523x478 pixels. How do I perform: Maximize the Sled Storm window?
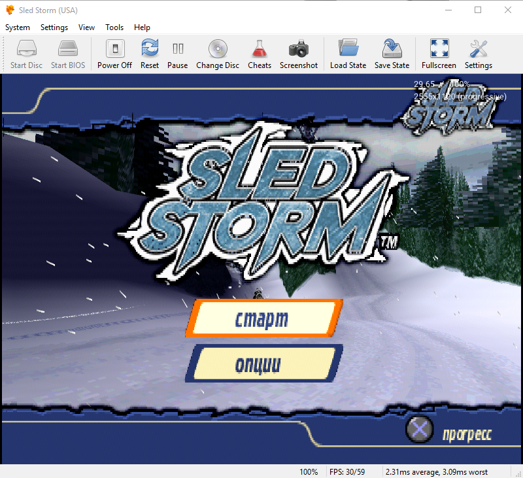[478, 10]
